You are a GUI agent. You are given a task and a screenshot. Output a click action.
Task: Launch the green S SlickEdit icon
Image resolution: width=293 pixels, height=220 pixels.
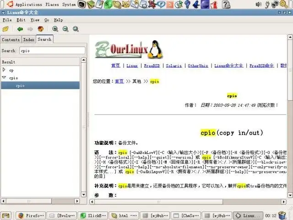[x=108, y=4]
